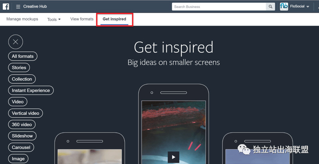Select the Get inspired tab
Screen dimensions: 319x164
[x=114, y=19]
